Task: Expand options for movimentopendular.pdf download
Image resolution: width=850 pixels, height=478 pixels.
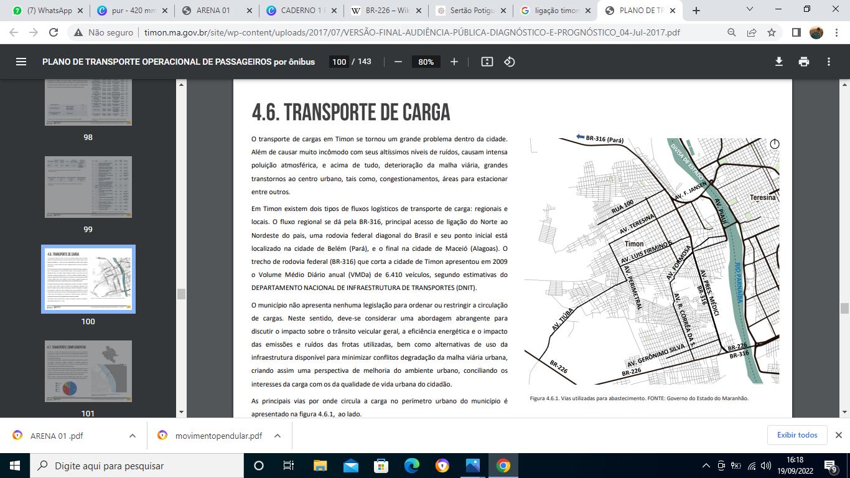Action: [x=278, y=436]
